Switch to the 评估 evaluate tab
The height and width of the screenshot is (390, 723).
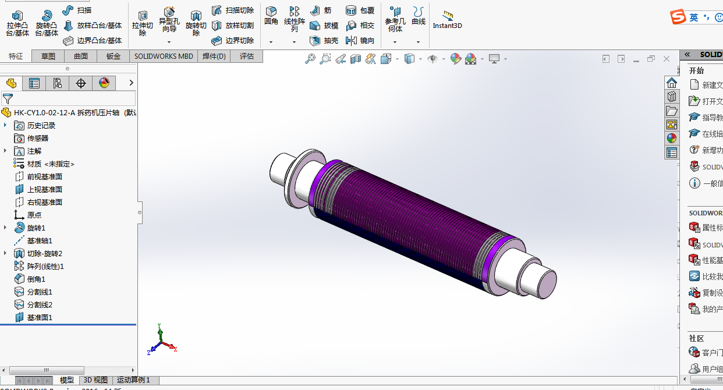pos(247,56)
